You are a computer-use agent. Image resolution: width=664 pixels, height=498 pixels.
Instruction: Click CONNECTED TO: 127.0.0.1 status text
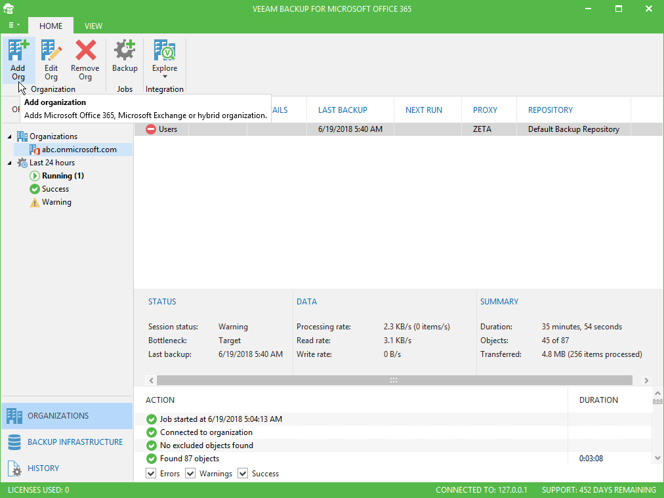[x=482, y=490]
